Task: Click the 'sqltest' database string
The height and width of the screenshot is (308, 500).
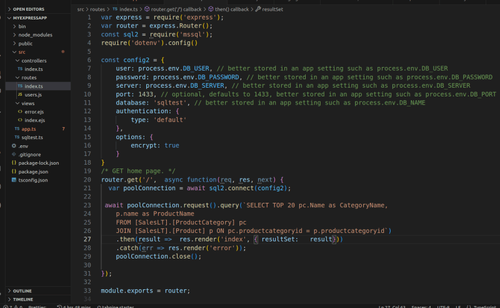Action: coord(169,103)
